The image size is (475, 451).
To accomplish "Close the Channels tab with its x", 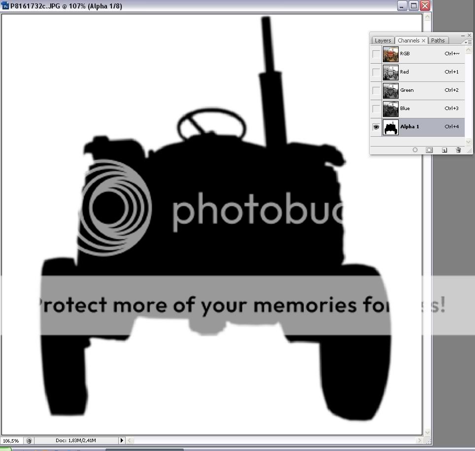I will [x=423, y=40].
